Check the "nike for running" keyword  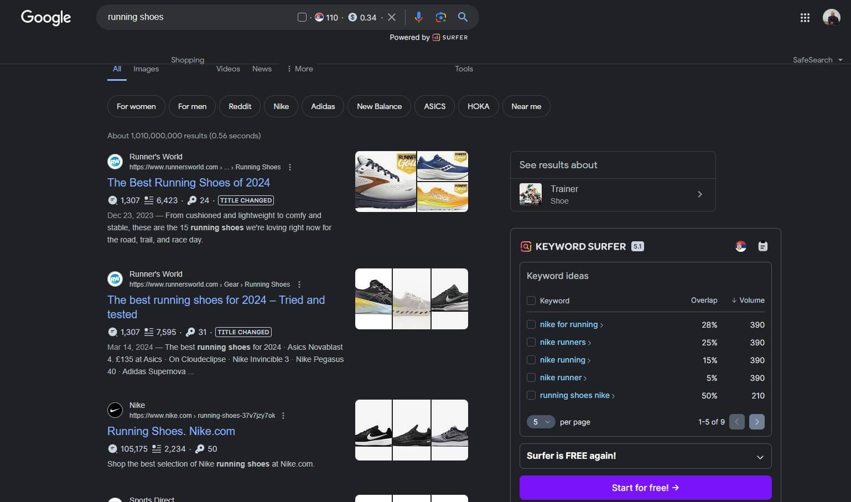(531, 324)
